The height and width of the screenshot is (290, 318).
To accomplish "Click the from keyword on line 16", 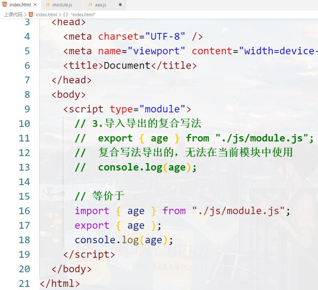I will 174,211.
